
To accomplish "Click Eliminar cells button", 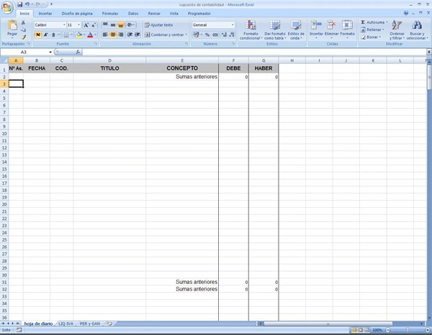I will pos(331,29).
